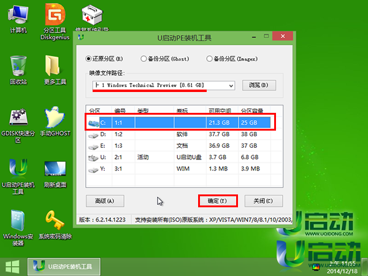
Task: Click the 分区容量 column header
Action: (252, 110)
